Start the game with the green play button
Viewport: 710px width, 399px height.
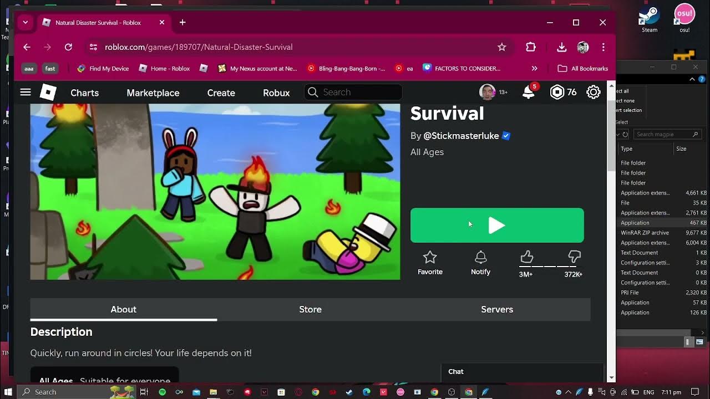tap(497, 226)
